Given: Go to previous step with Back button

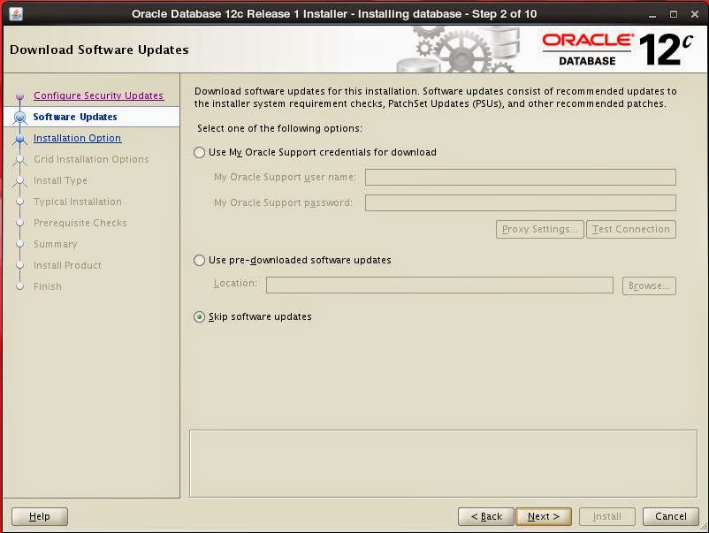Looking at the screenshot, I should (x=486, y=516).
